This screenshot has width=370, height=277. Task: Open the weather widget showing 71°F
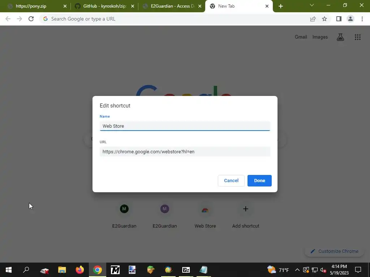tap(278, 270)
